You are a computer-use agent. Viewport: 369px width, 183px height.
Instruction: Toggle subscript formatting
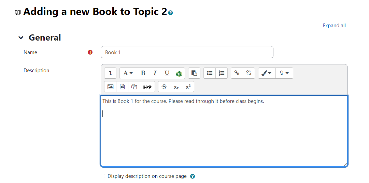[176, 87]
